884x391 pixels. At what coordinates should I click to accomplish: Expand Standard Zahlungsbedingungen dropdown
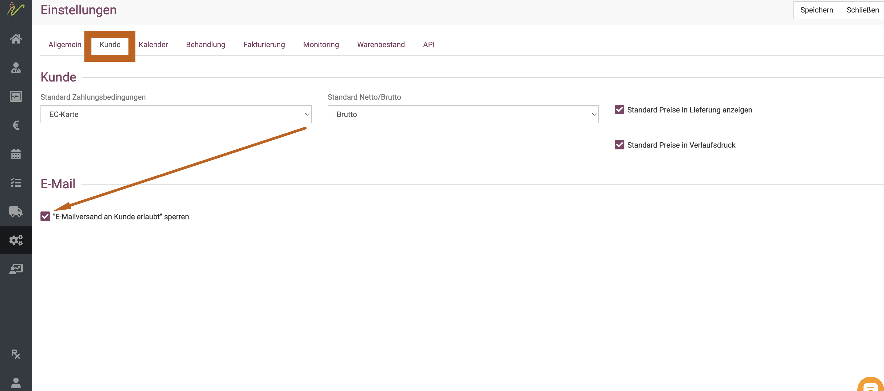(x=176, y=114)
